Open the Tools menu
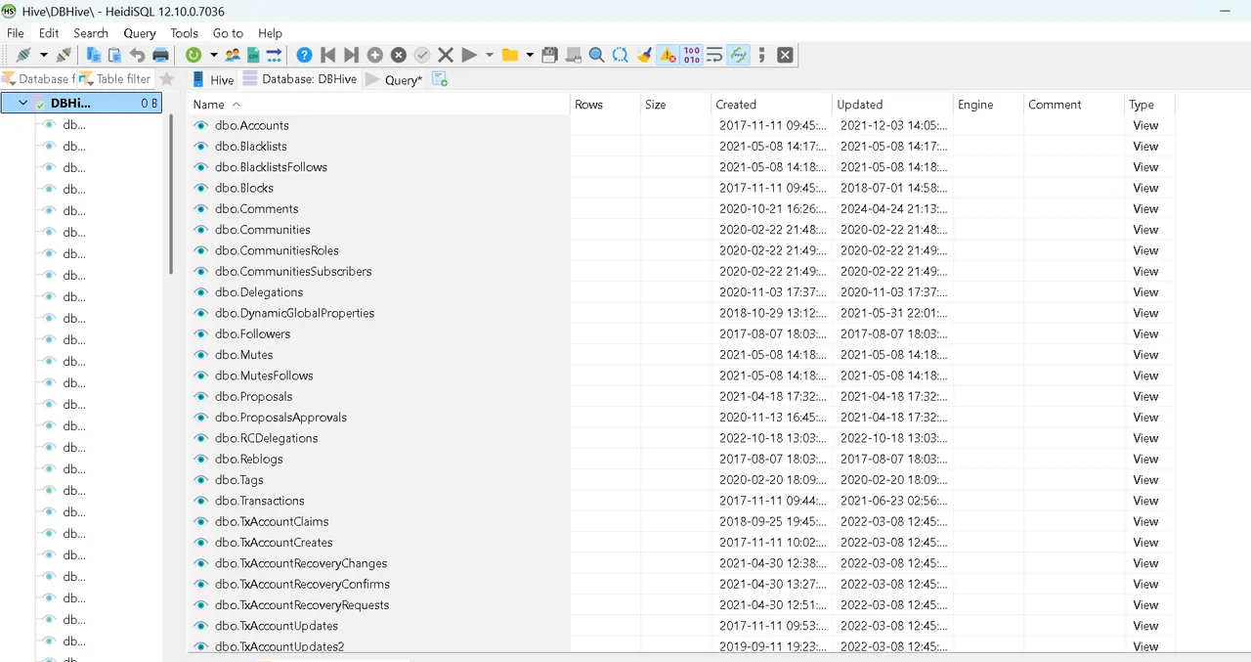The image size is (1251, 662). [184, 33]
